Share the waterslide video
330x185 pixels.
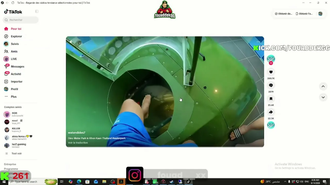click(271, 112)
